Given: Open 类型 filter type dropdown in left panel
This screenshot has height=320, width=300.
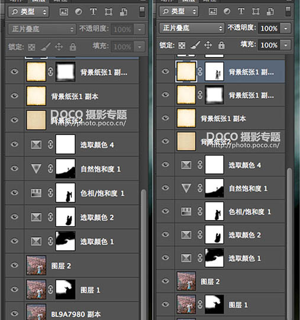Looking at the screenshot, I should 28,12.
